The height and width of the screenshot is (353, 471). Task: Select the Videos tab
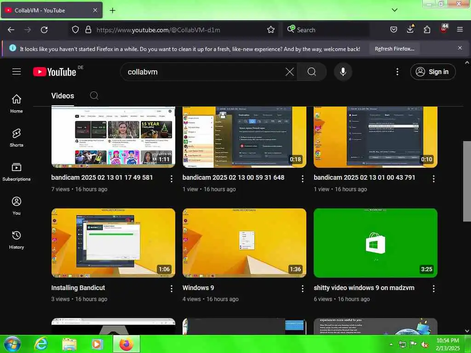(x=63, y=96)
